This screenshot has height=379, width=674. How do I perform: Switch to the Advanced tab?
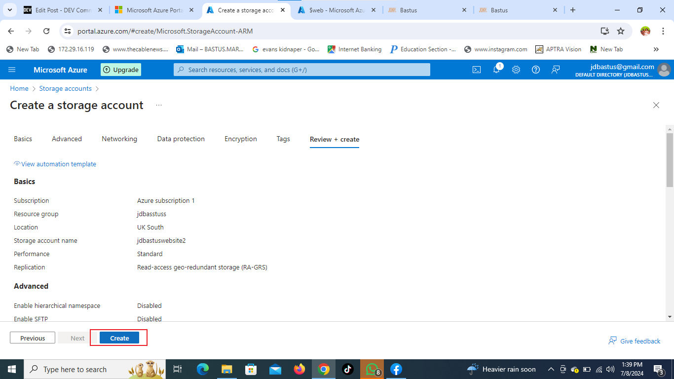[x=67, y=139]
